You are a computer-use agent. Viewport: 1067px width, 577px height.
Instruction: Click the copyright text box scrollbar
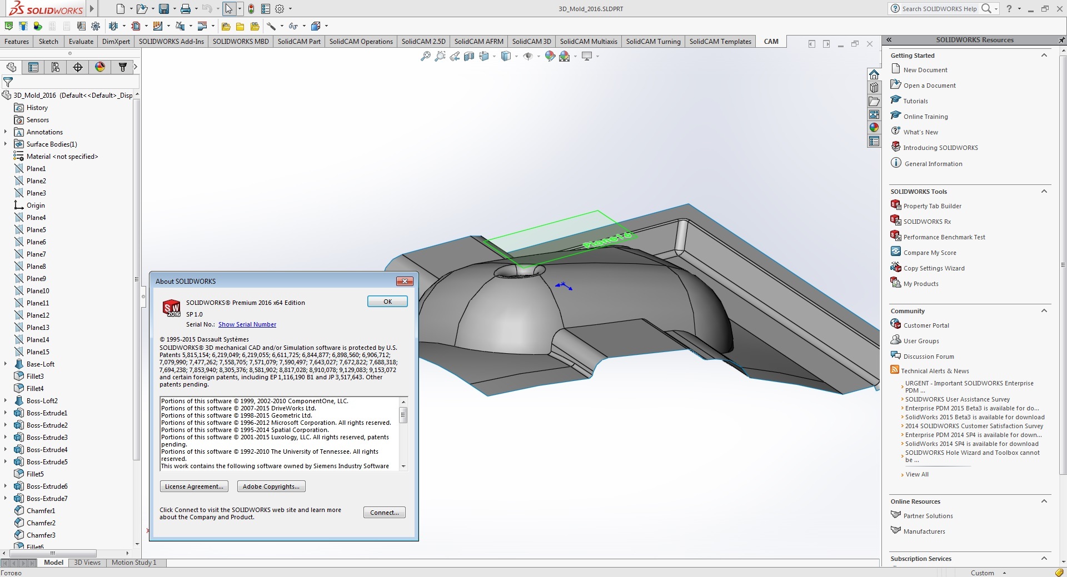point(403,434)
